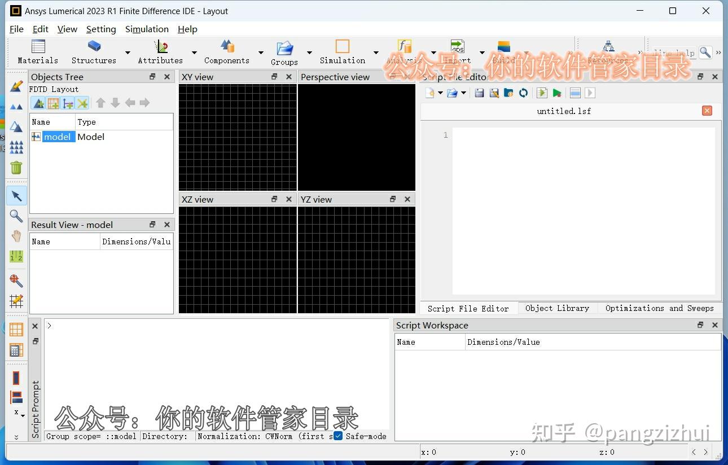This screenshot has height=465, width=728.
Task: Click the Simulation toolbar icon
Action: [x=342, y=51]
